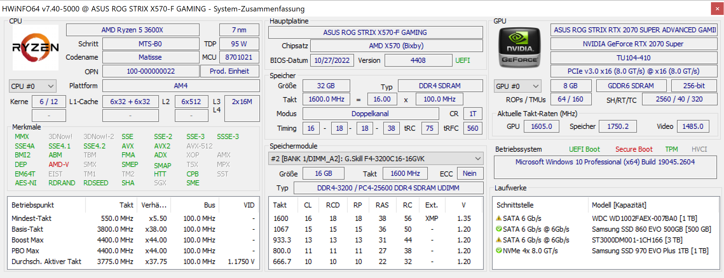Click the ASUS ROG STRIX X570-F GAMING field
Screen dimensions: 724x278
click(x=375, y=32)
